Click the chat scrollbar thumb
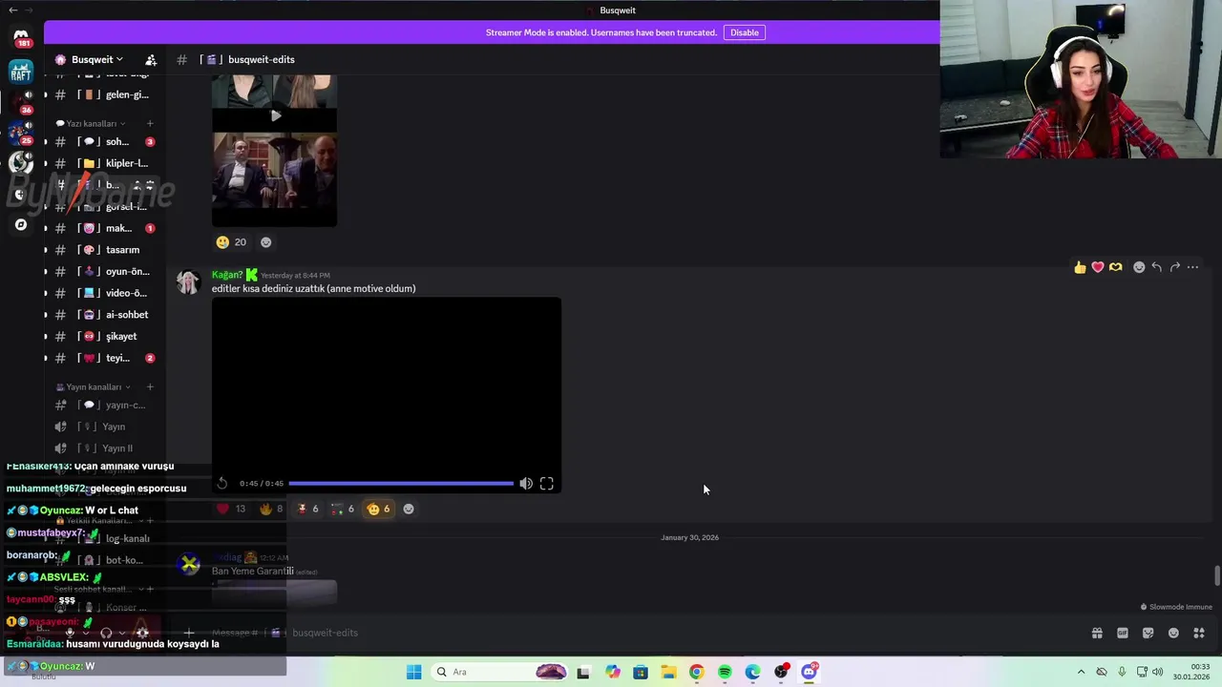This screenshot has width=1222, height=687. point(1217,576)
